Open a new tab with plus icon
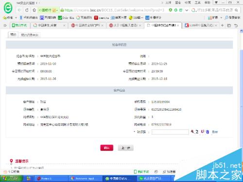Viewport: 243px width, 182px height. pos(222,25)
